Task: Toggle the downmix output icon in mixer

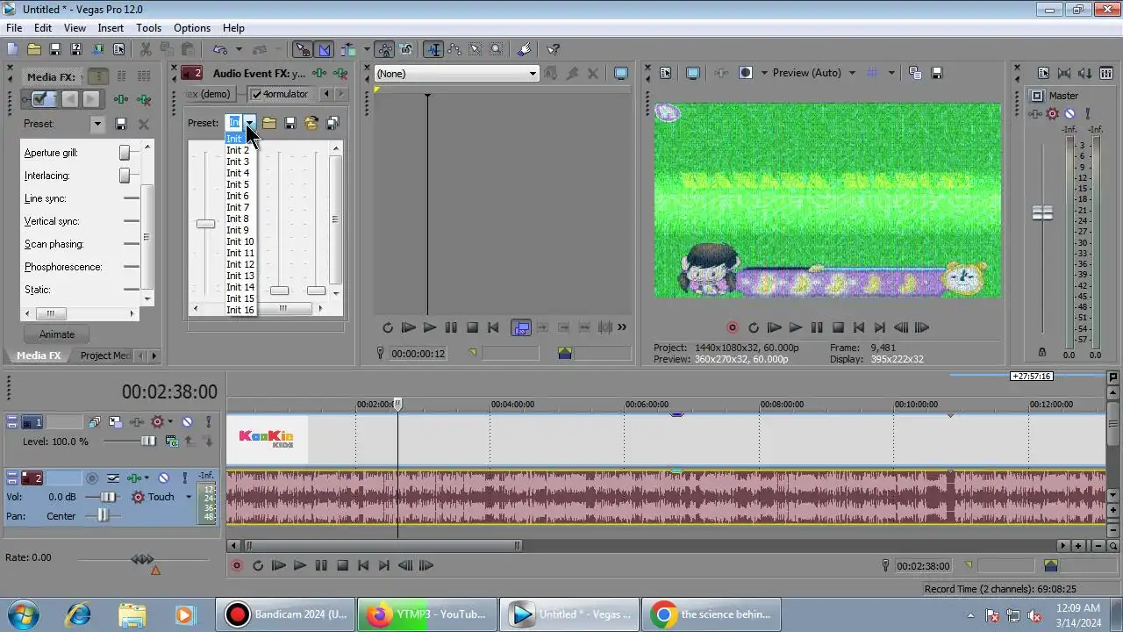Action: pyautogui.click(x=1064, y=74)
